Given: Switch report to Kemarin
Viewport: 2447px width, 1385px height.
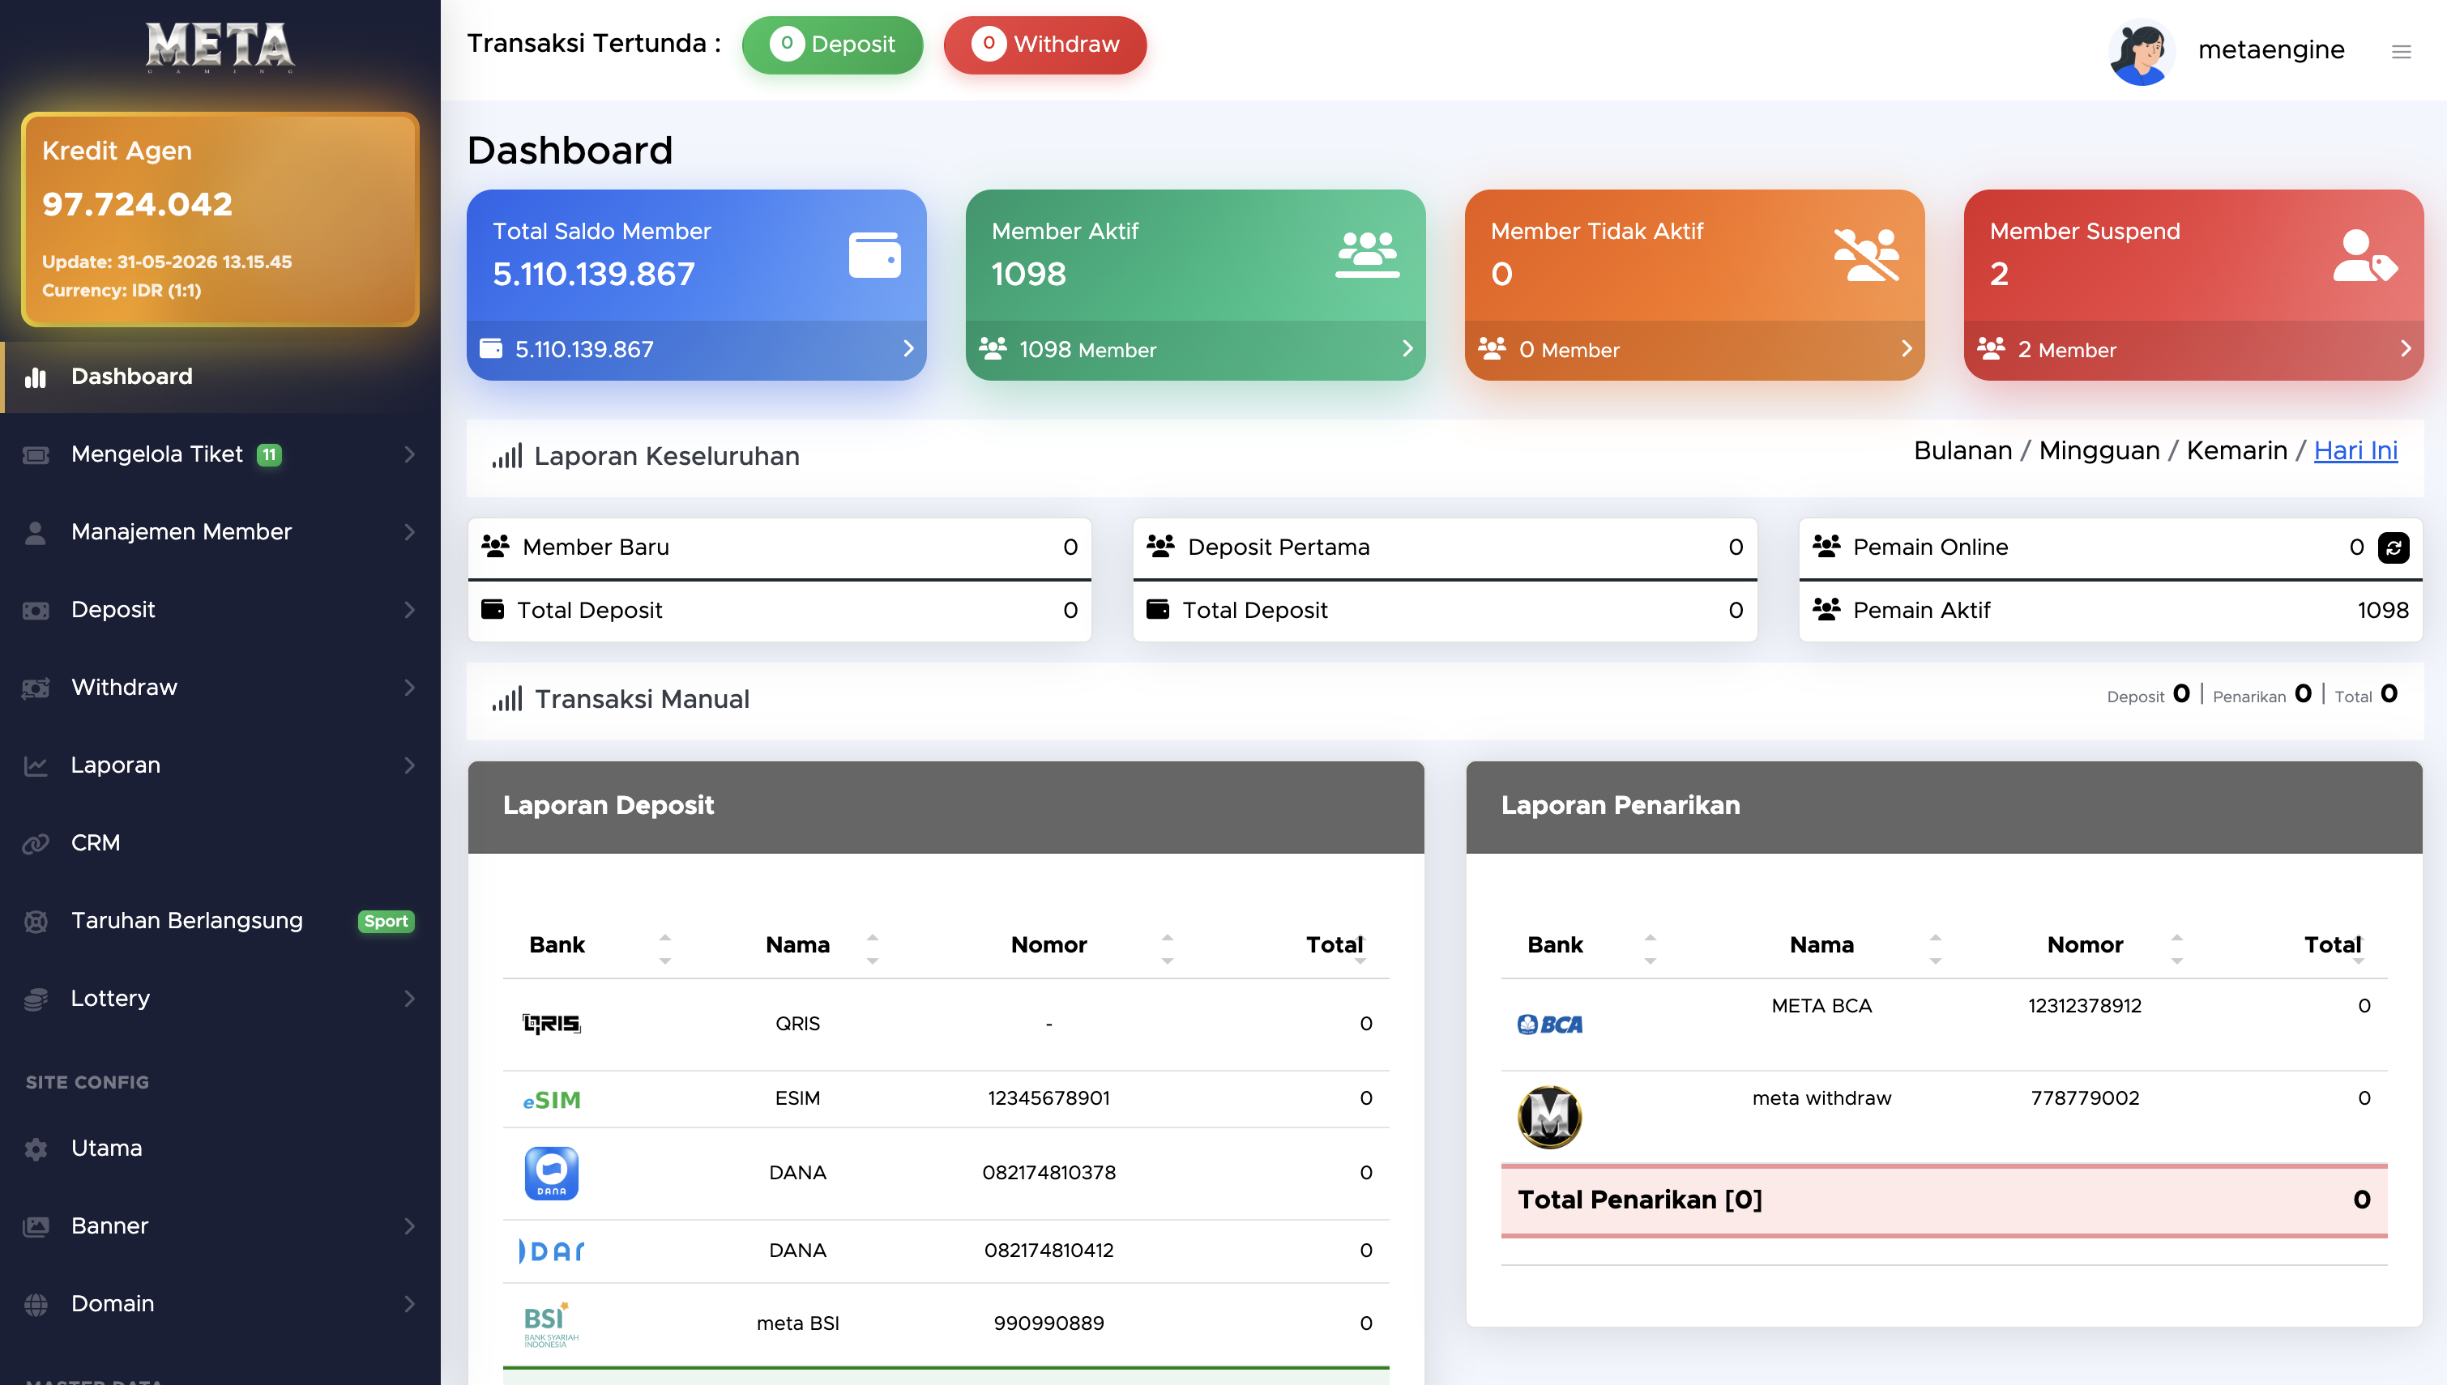Looking at the screenshot, I should pyautogui.click(x=2237, y=451).
